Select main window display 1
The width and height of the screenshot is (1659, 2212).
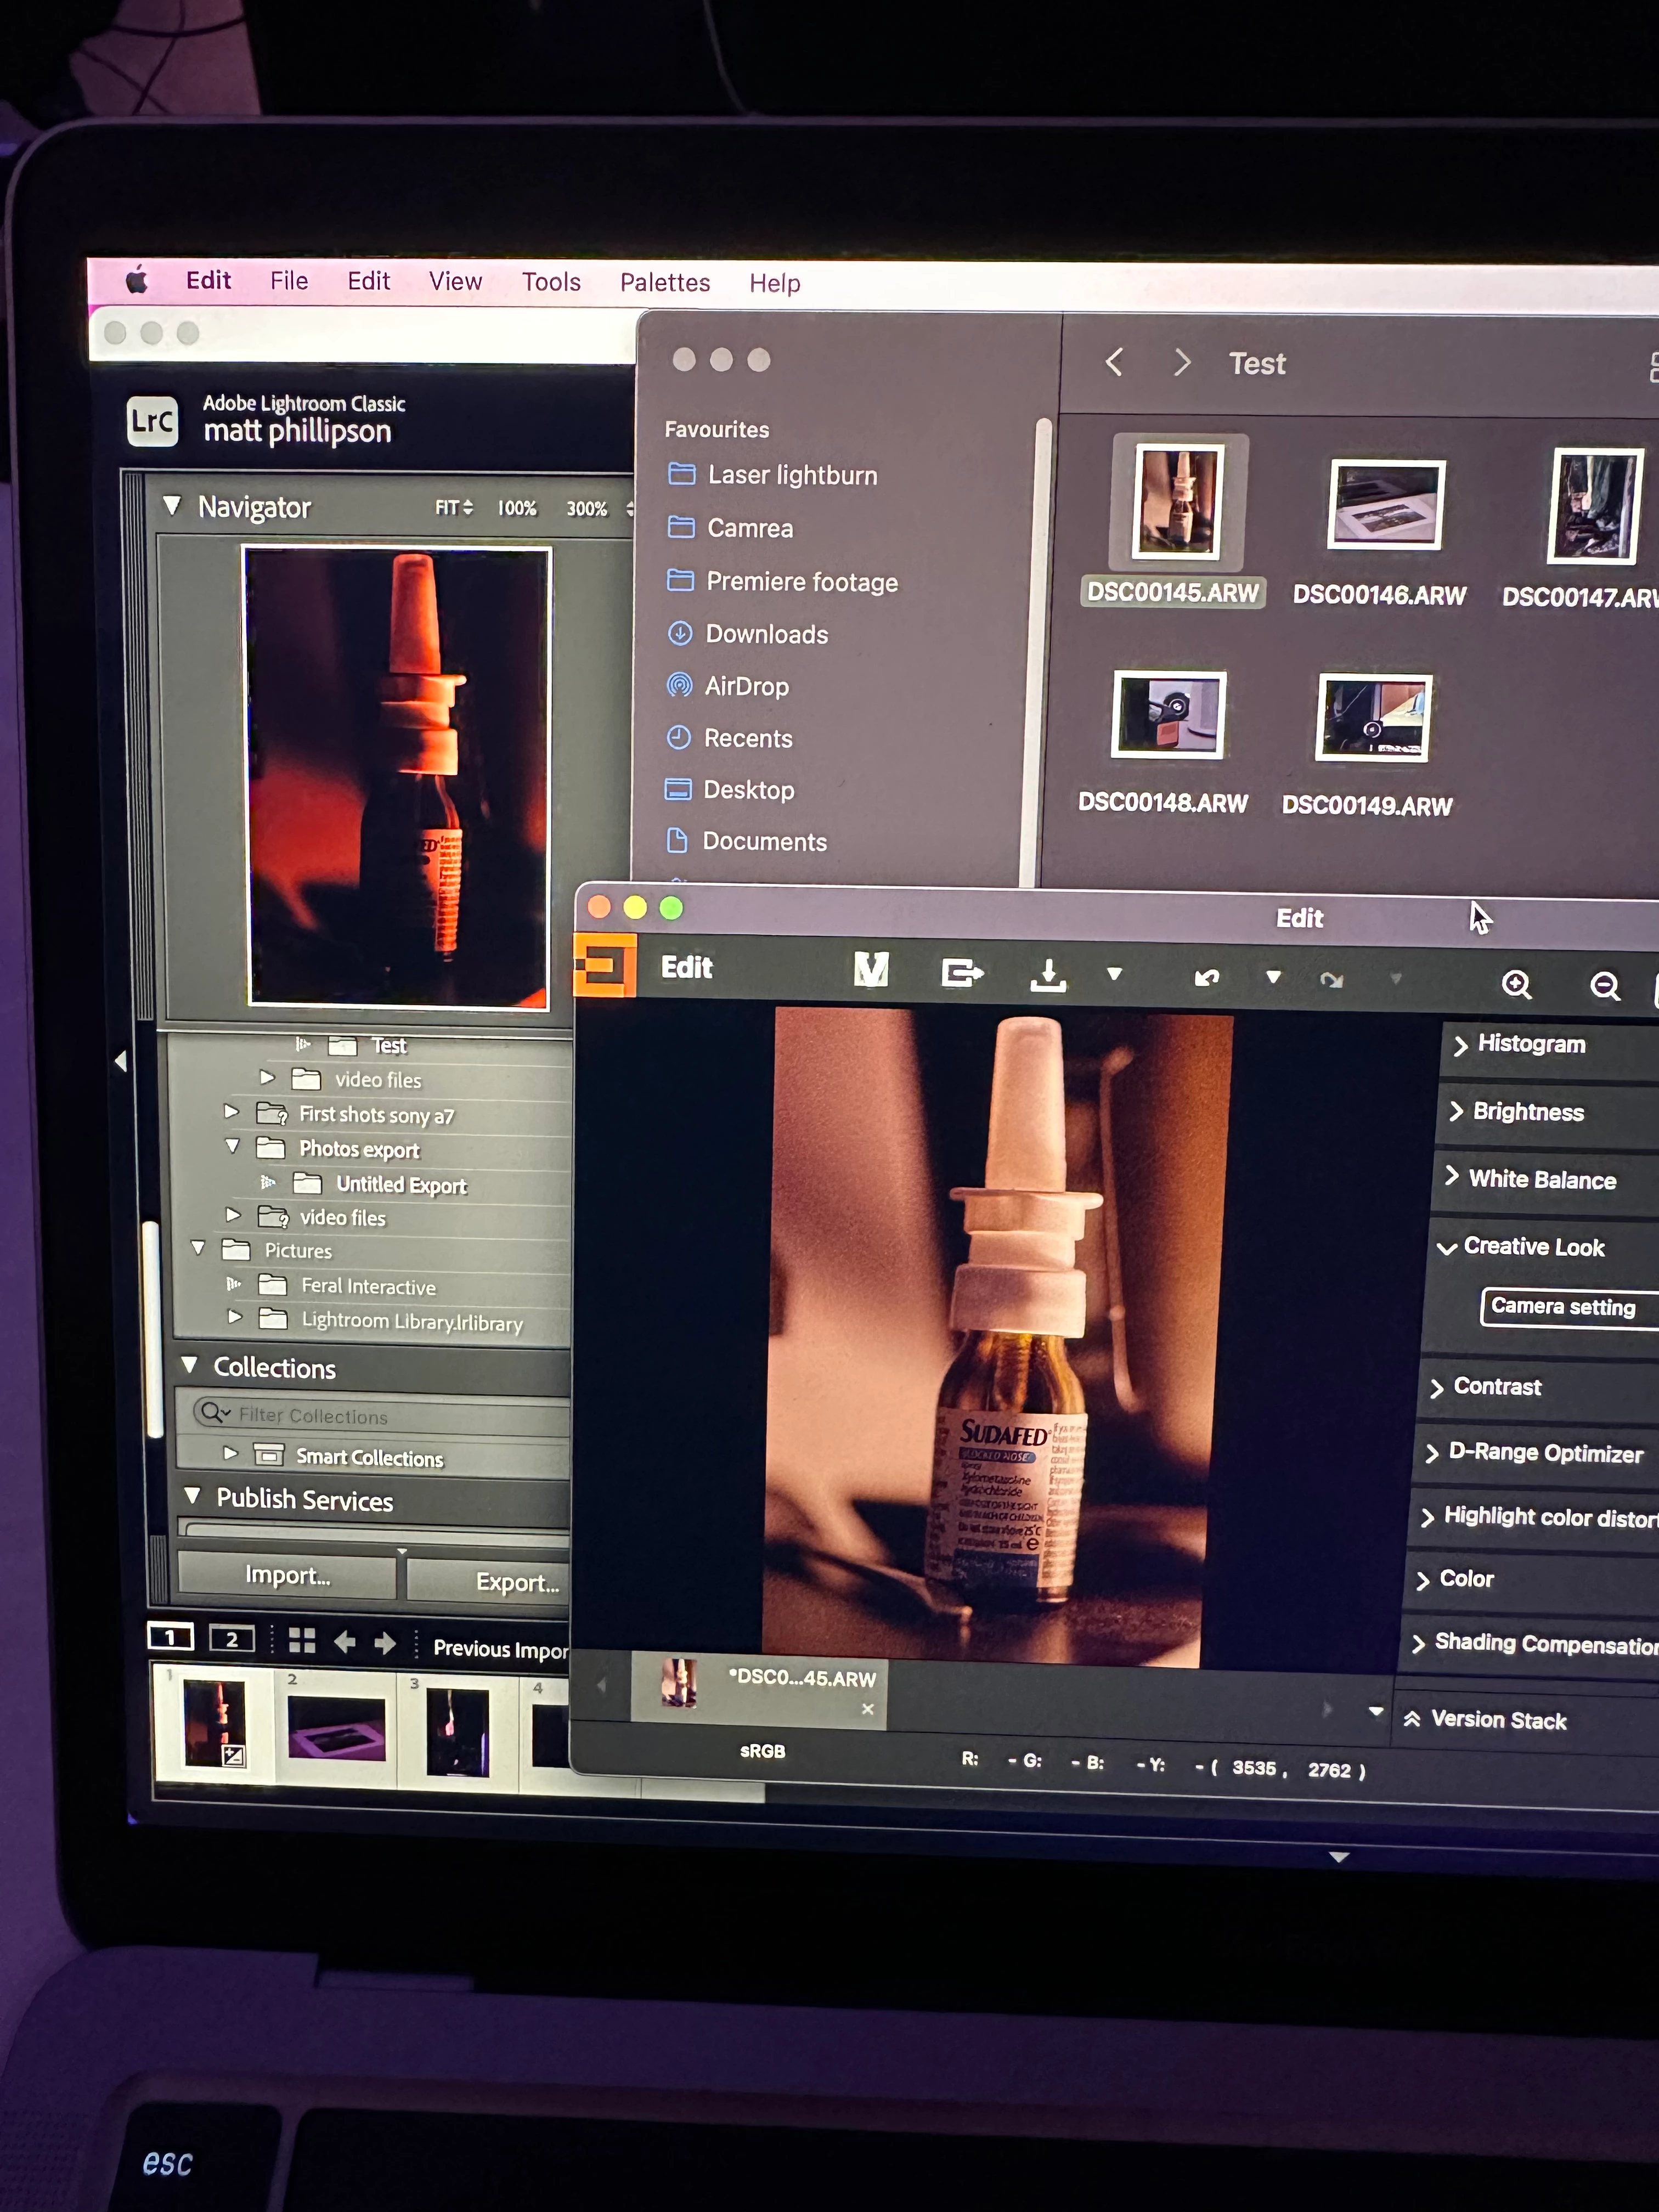171,1637
